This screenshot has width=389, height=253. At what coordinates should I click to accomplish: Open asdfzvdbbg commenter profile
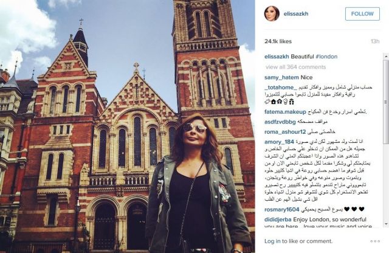[280, 122]
